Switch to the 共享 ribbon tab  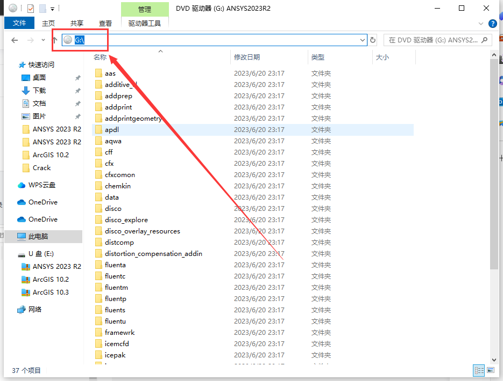tap(77, 23)
